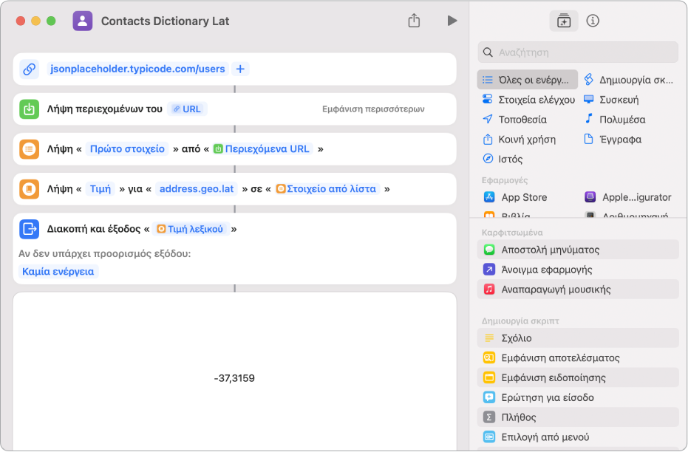The height and width of the screenshot is (452, 688).
Task: Select Στοιχεία ελέγχου category
Action: point(528,100)
